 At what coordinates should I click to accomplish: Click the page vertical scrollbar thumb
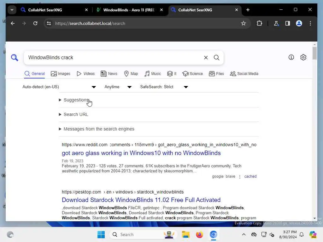pyautogui.click(x=314, y=53)
